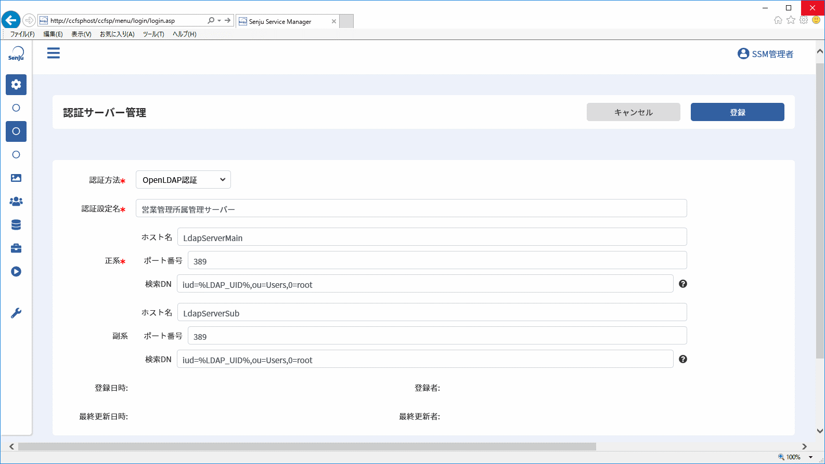Image resolution: width=825 pixels, height=464 pixels.
Task: Show help for the 副系 検索DN field
Action: (x=683, y=359)
